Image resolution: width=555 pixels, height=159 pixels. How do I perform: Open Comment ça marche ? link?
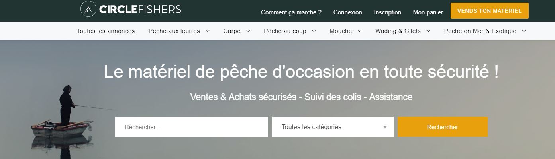291,12
